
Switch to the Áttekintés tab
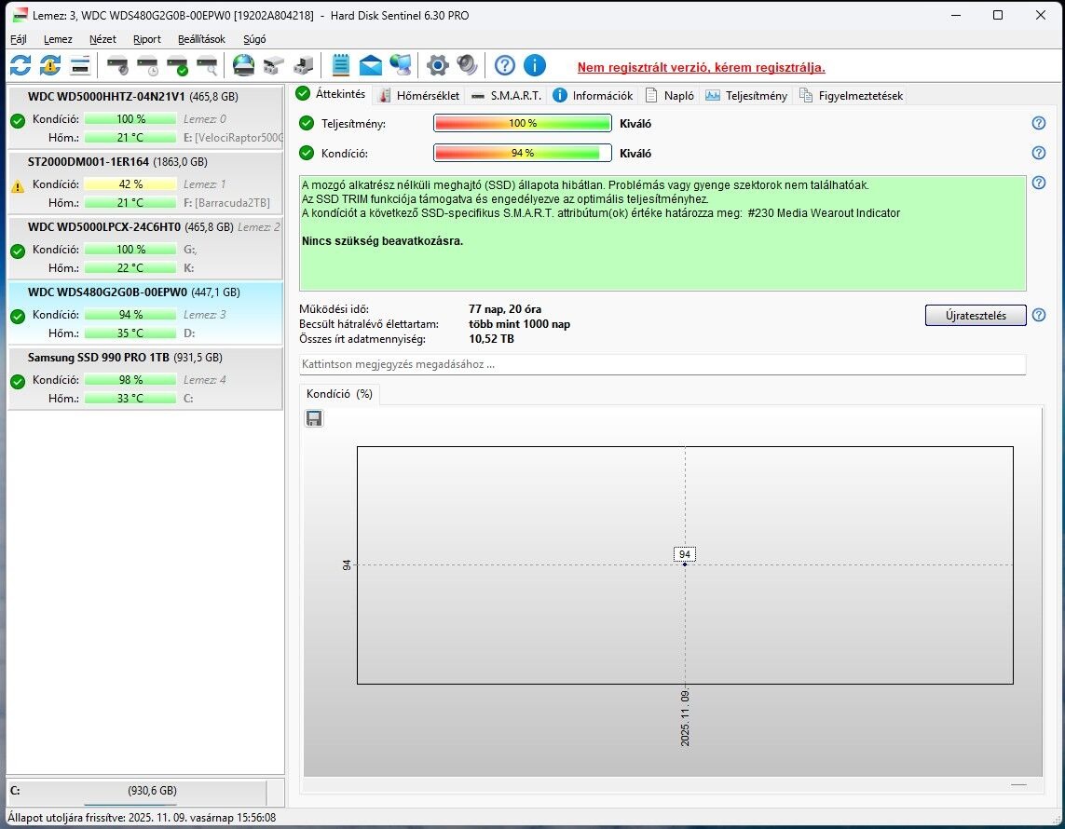[x=332, y=94]
